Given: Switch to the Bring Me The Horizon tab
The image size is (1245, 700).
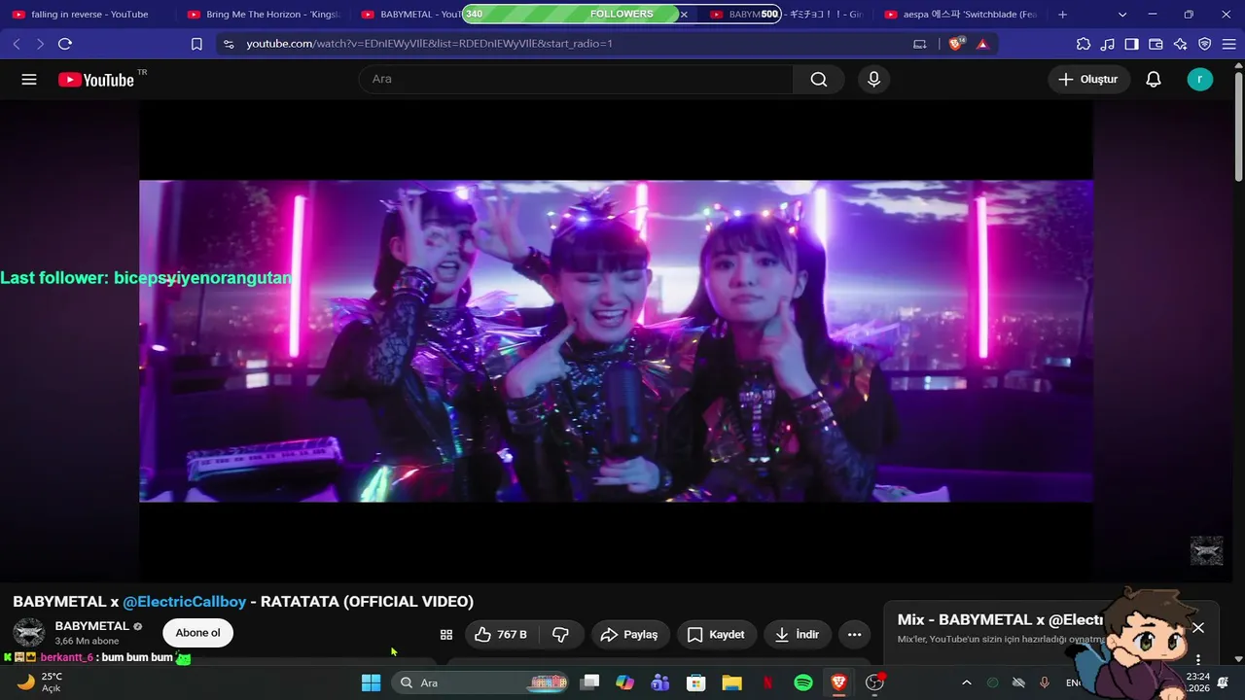Looking at the screenshot, I should pyautogui.click(x=263, y=15).
